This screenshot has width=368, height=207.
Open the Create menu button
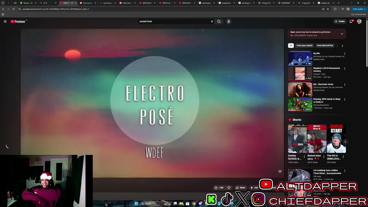pos(340,21)
